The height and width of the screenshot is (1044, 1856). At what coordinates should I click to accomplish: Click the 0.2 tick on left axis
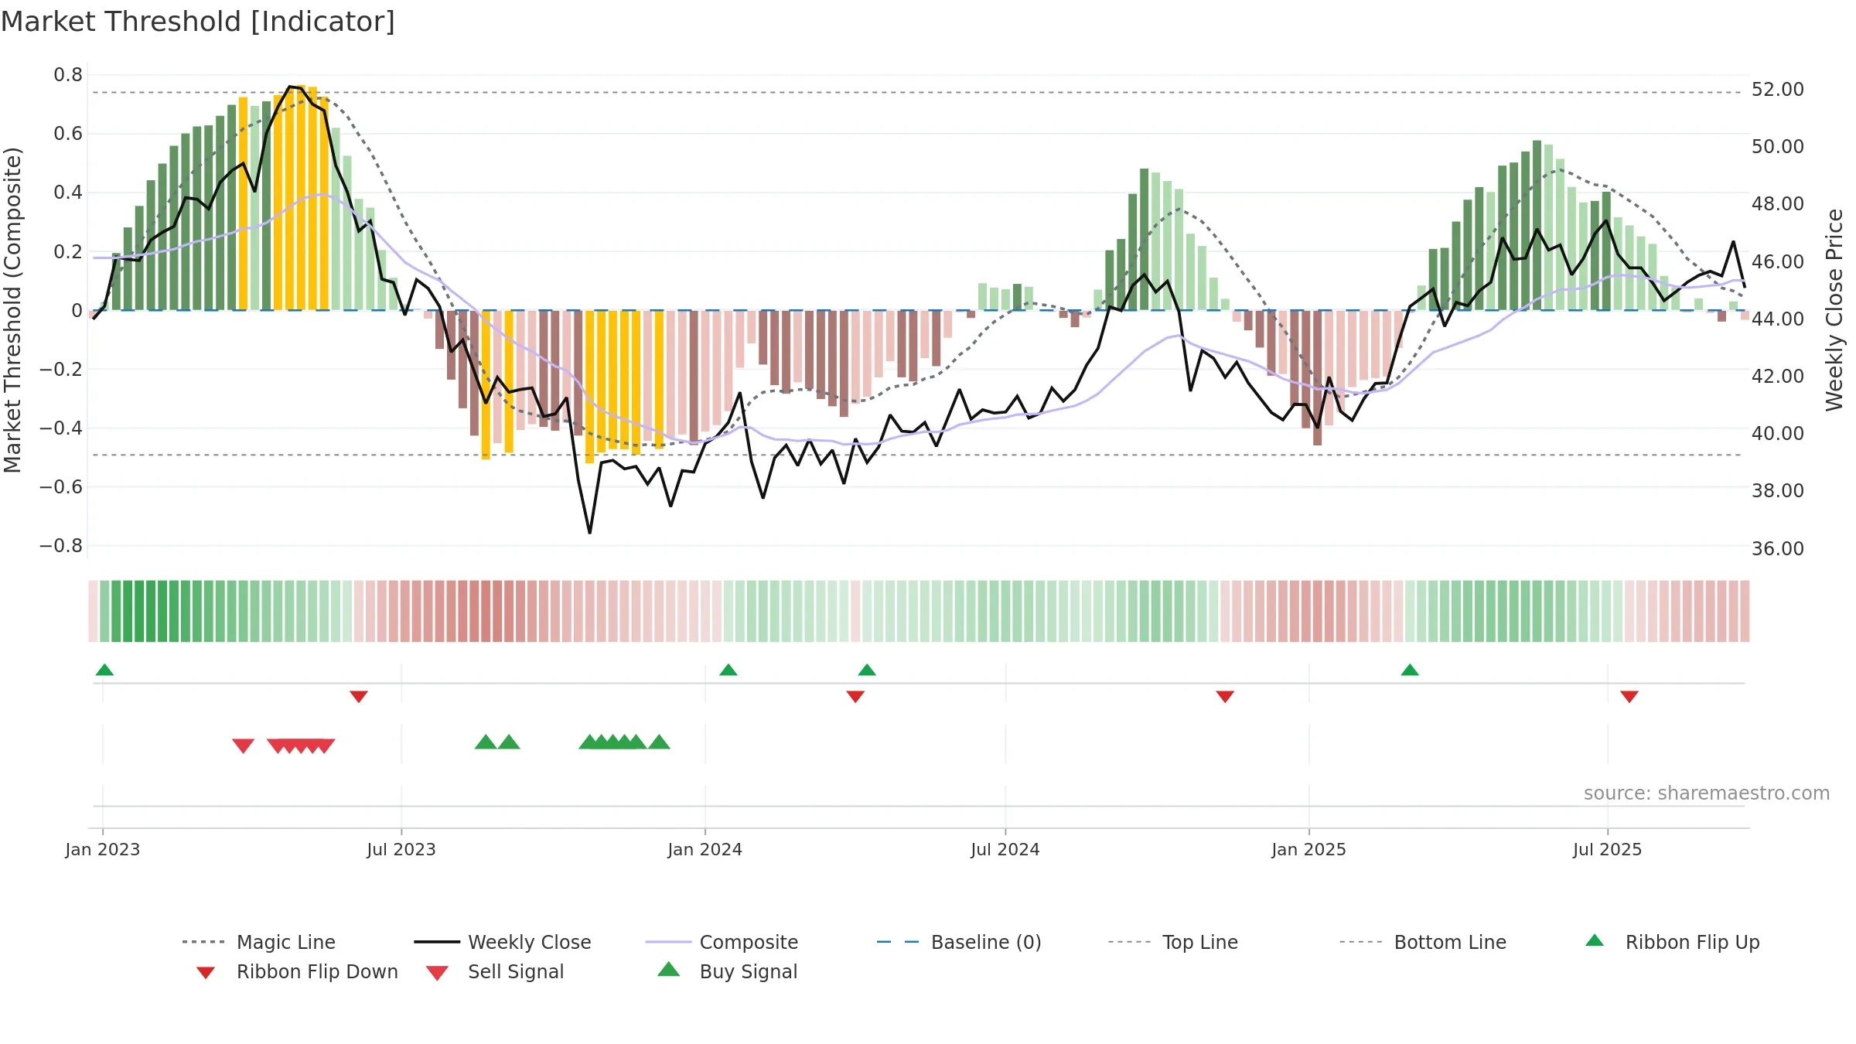tap(68, 251)
